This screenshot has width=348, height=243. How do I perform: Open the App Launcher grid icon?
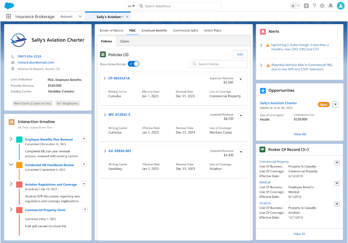coord(8,17)
